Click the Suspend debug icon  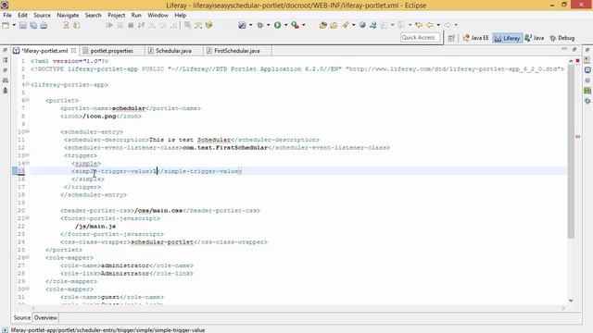120,25
